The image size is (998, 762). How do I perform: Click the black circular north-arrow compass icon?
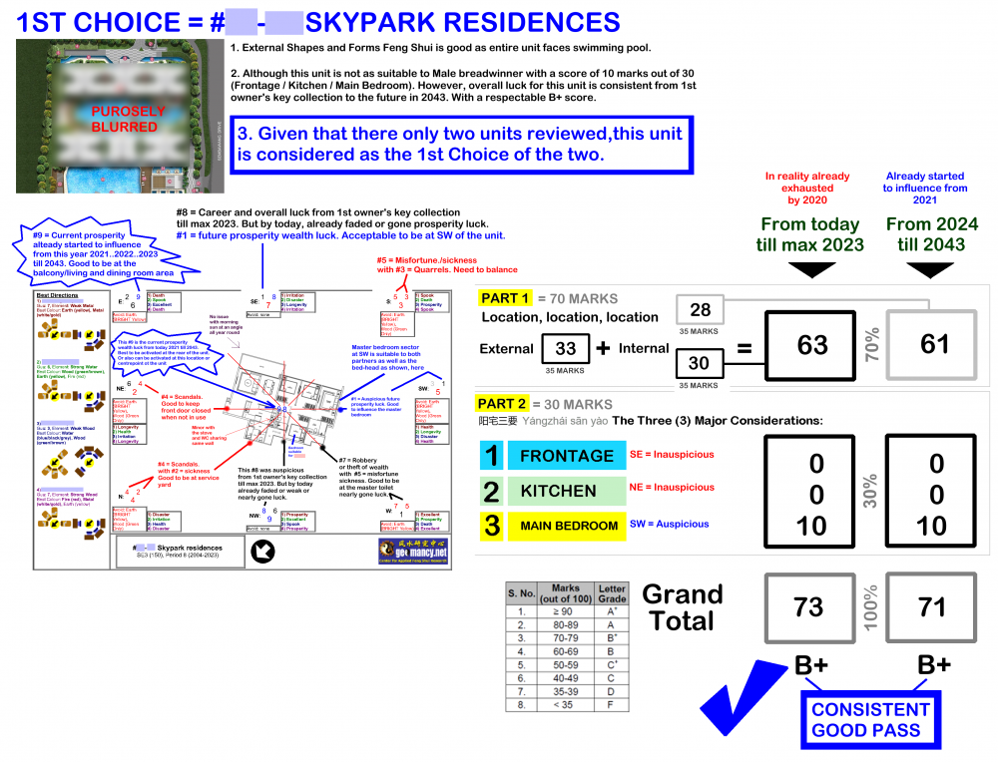point(262,551)
